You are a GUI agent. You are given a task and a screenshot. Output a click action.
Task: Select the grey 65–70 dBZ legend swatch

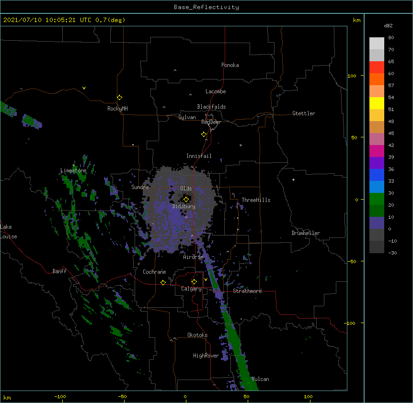(x=377, y=55)
